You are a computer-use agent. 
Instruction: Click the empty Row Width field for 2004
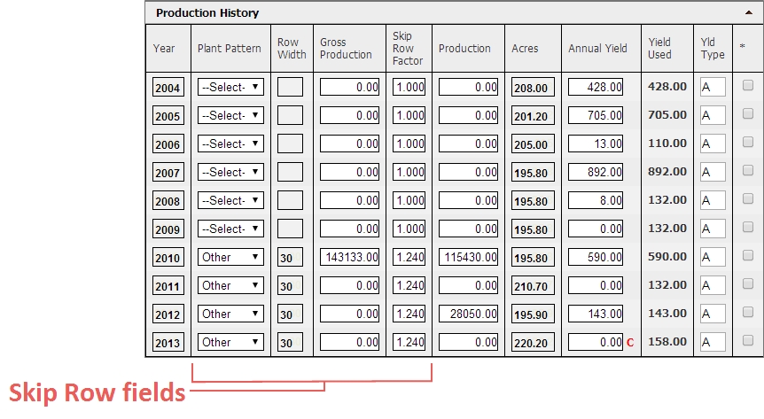tap(290, 87)
